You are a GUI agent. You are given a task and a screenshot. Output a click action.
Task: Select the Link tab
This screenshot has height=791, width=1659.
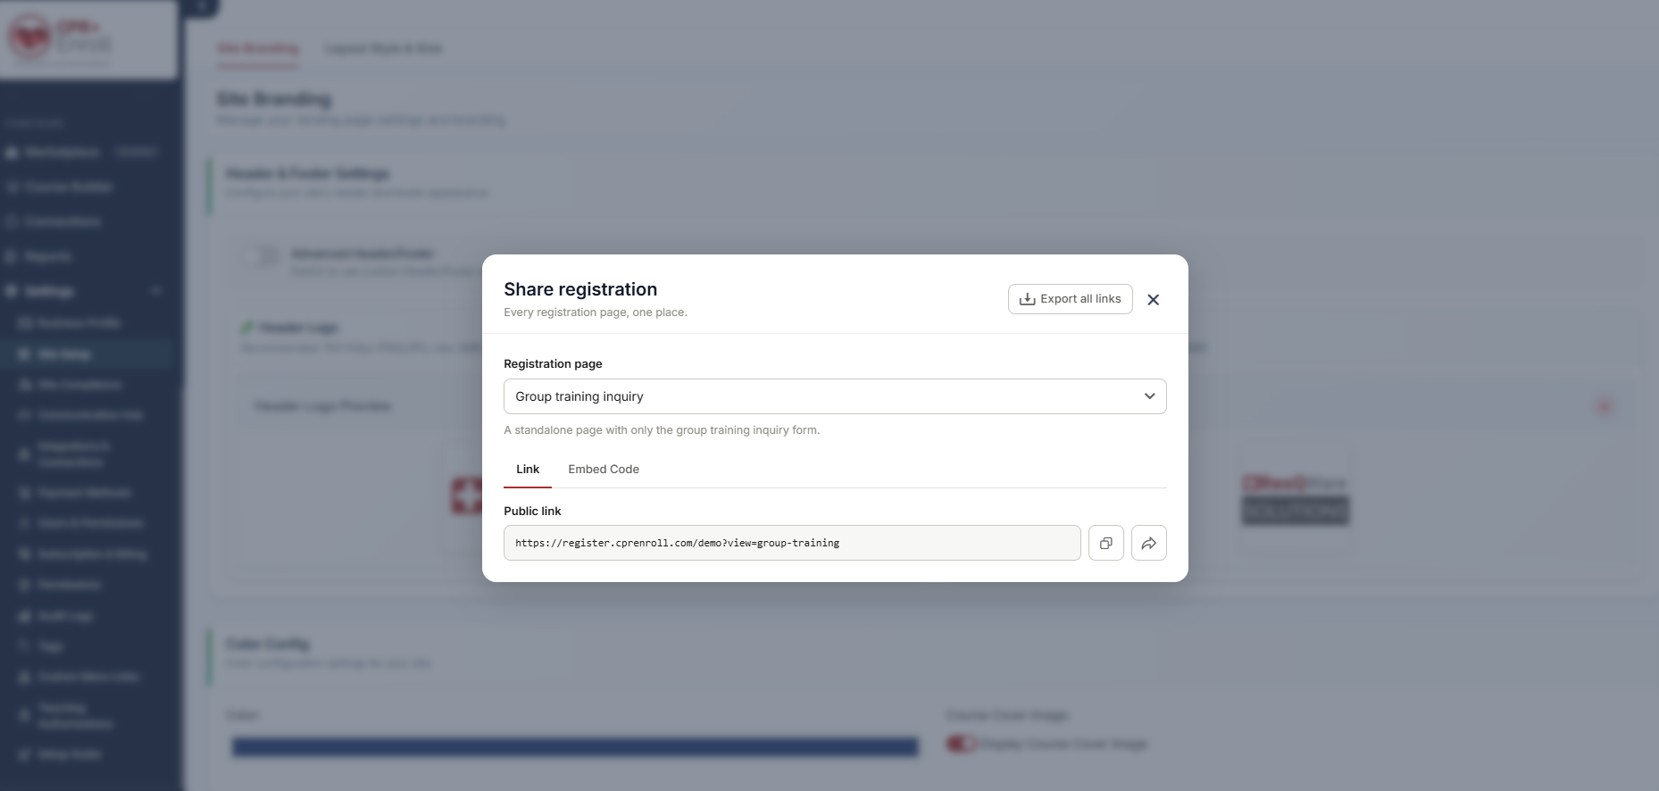click(528, 470)
